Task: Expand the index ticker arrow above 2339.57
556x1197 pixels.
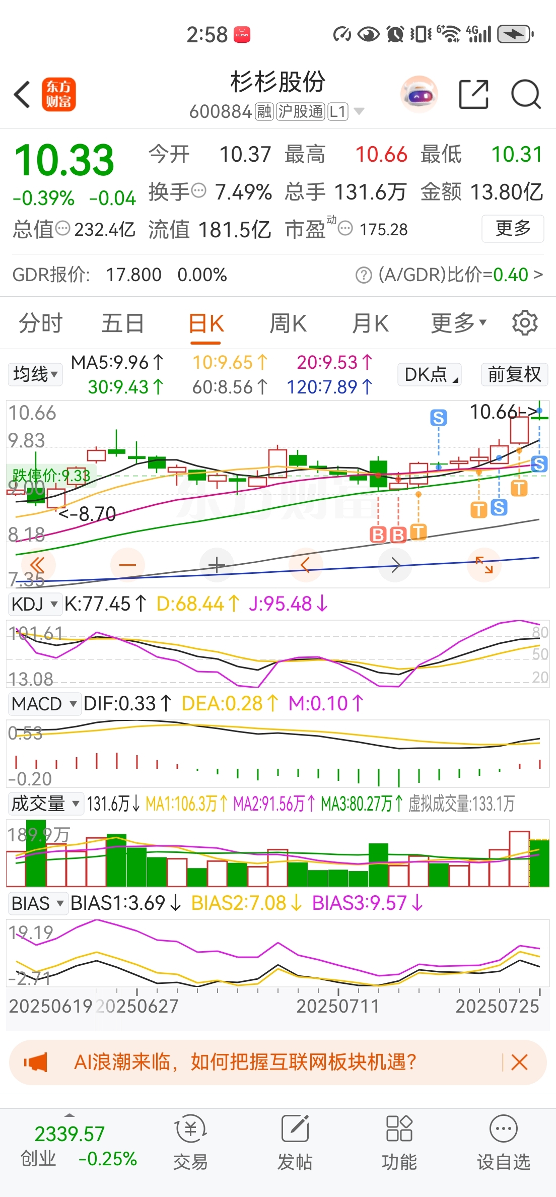Action: 69,1115
